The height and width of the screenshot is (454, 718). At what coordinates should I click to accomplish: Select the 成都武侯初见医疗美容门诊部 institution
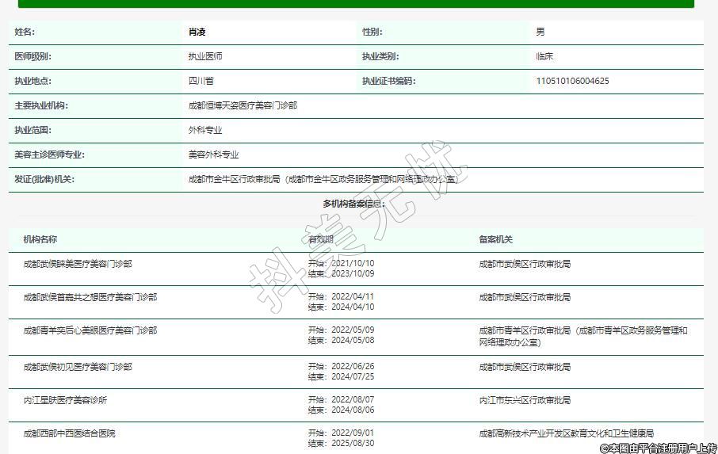tap(78, 367)
